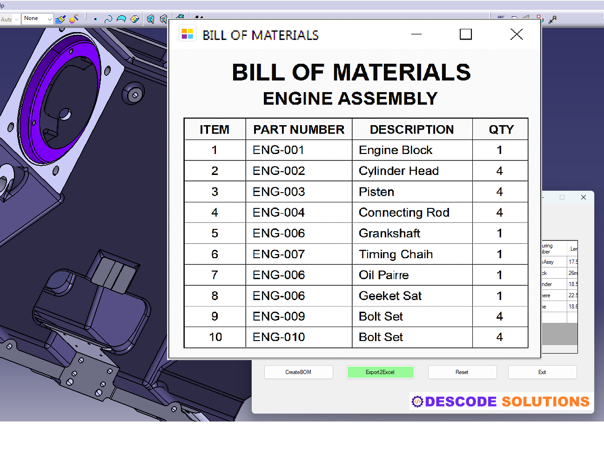
Task: Select the second catalog browser cursor icon
Action: click(164, 20)
